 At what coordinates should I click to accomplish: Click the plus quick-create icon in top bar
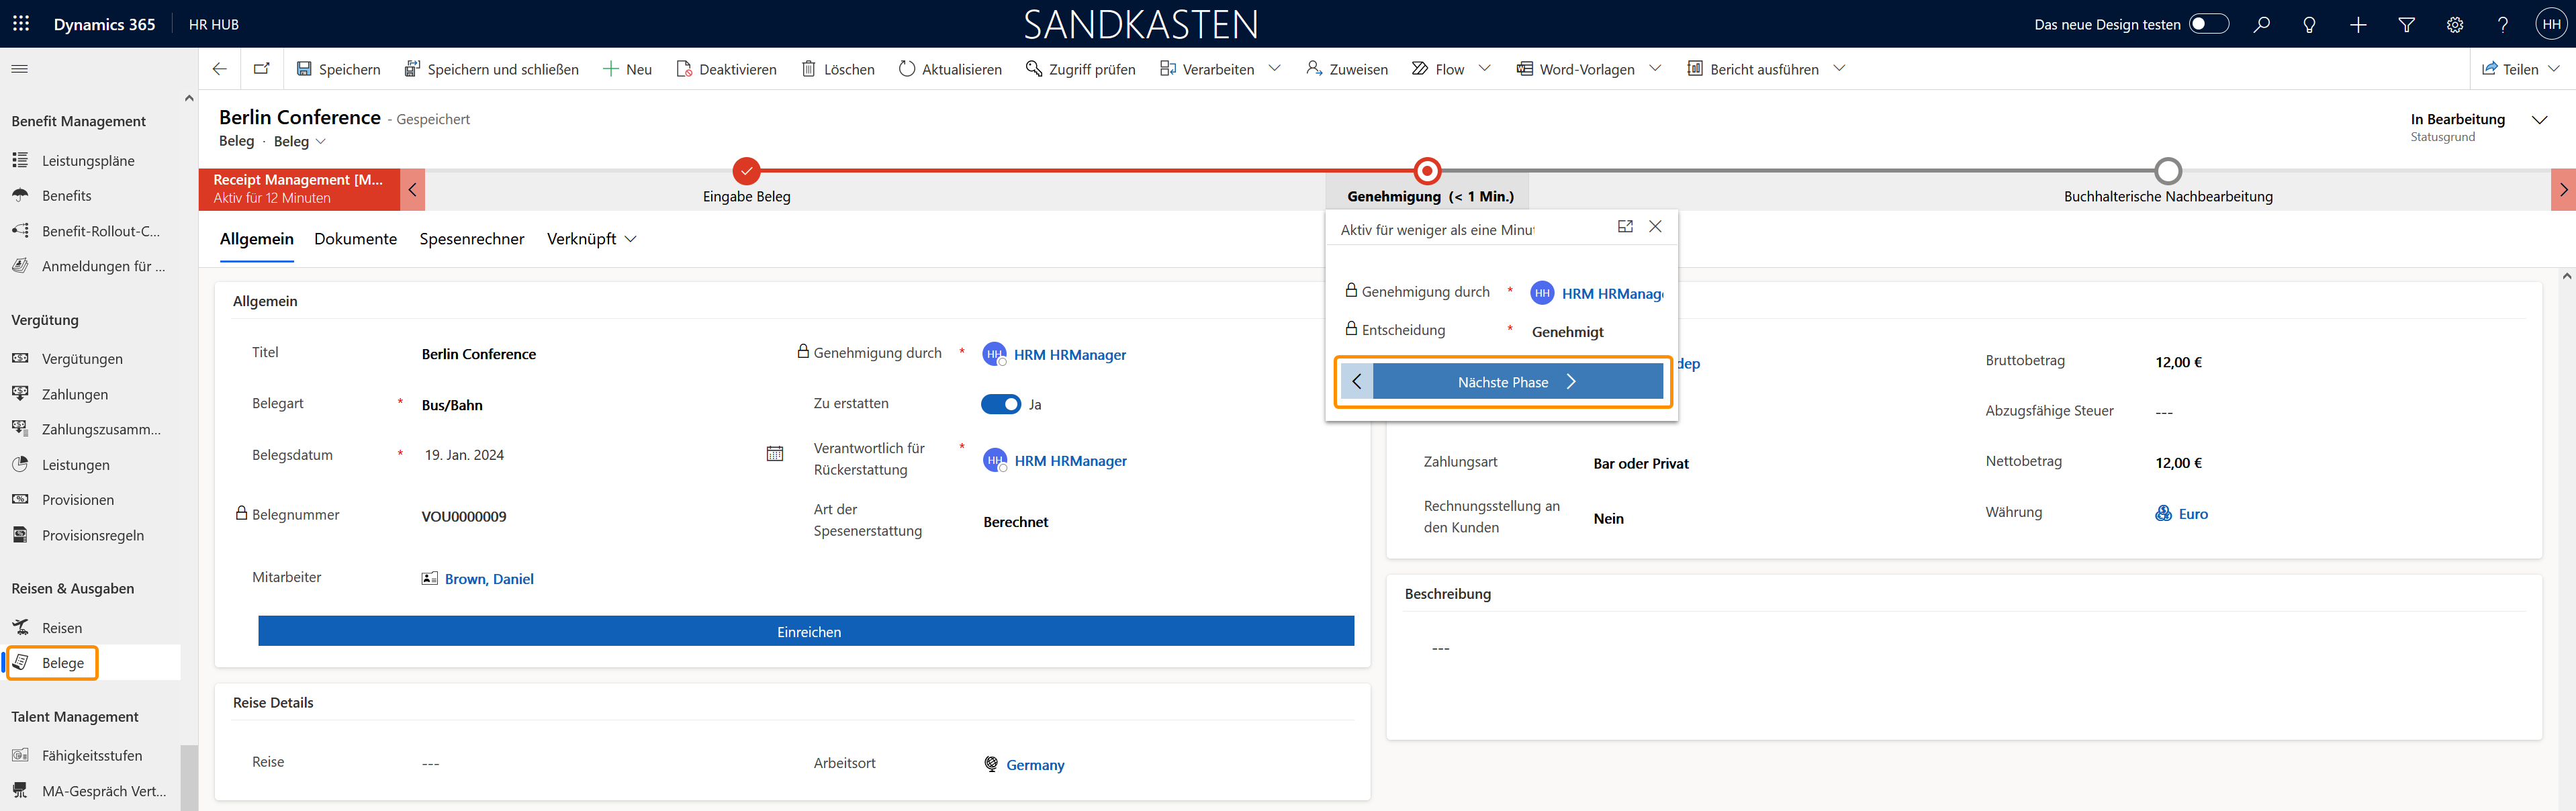[x=2358, y=25]
